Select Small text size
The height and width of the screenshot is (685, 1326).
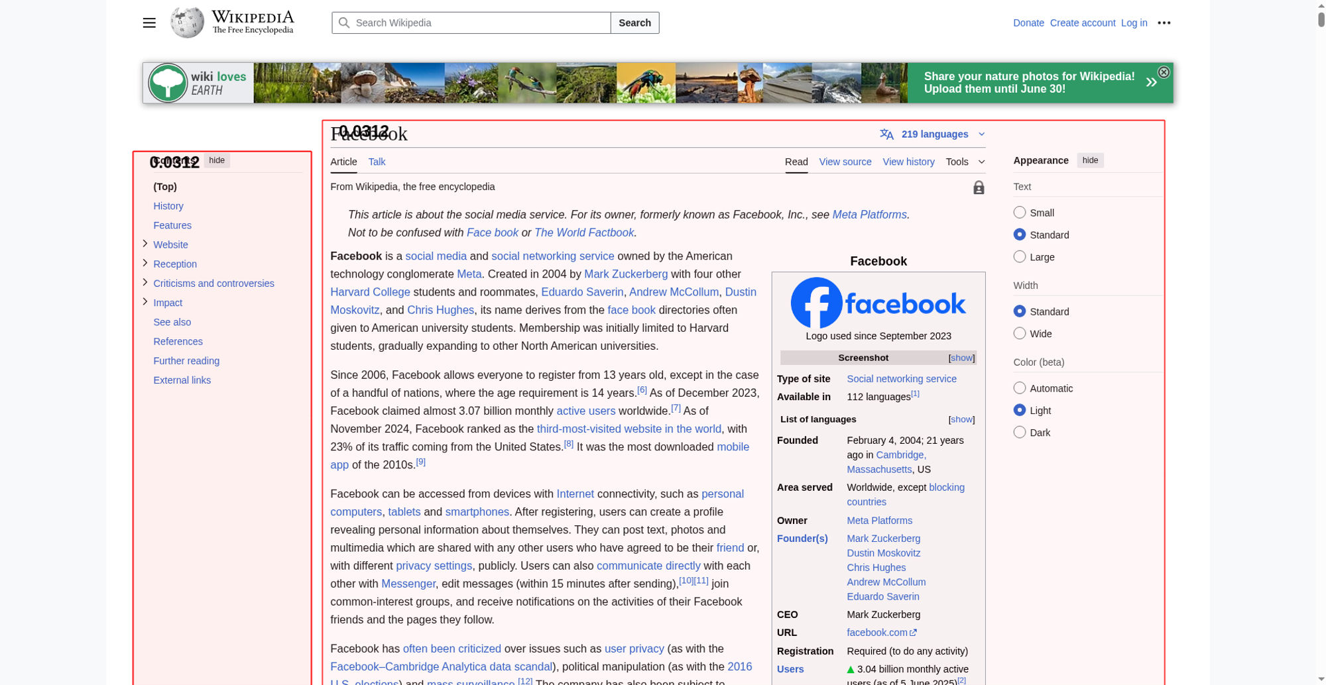tap(1020, 212)
